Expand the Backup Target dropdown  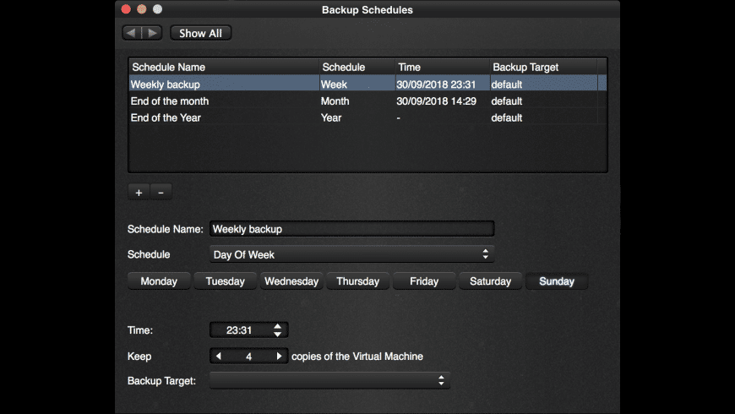(x=329, y=381)
